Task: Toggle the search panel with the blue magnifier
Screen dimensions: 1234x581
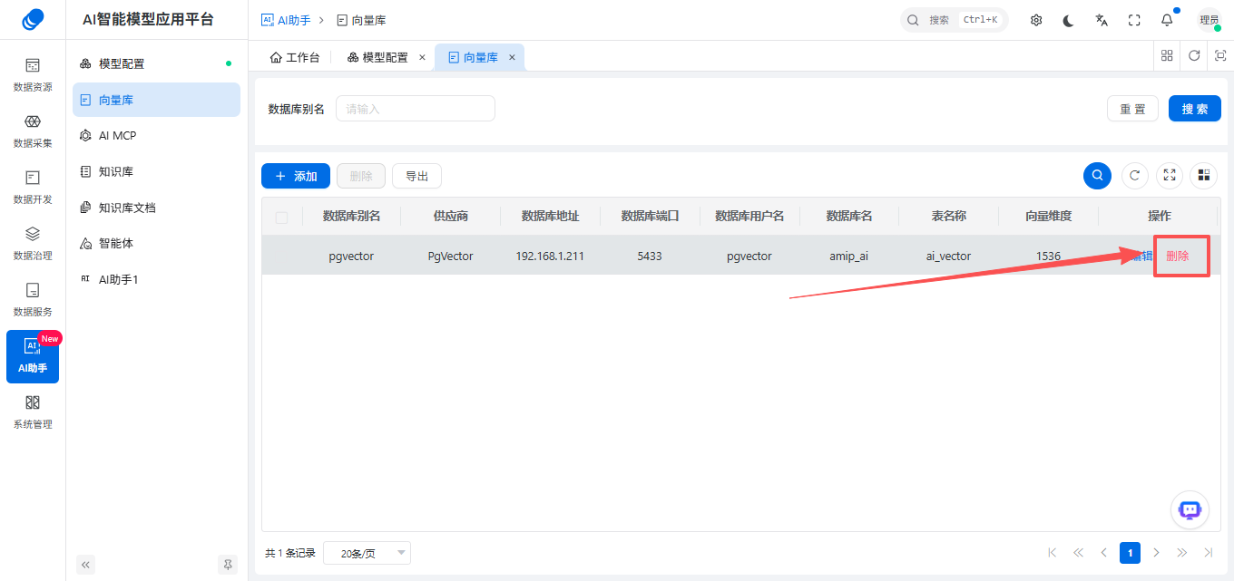Action: [x=1097, y=175]
